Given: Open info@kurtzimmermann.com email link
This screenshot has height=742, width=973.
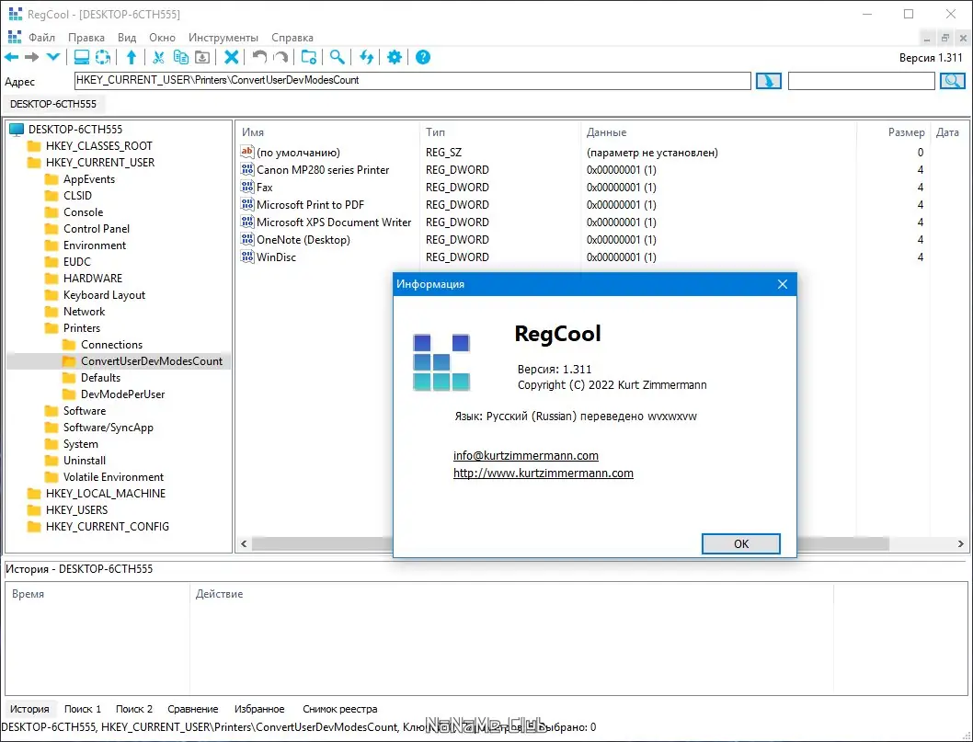Looking at the screenshot, I should click(526, 455).
